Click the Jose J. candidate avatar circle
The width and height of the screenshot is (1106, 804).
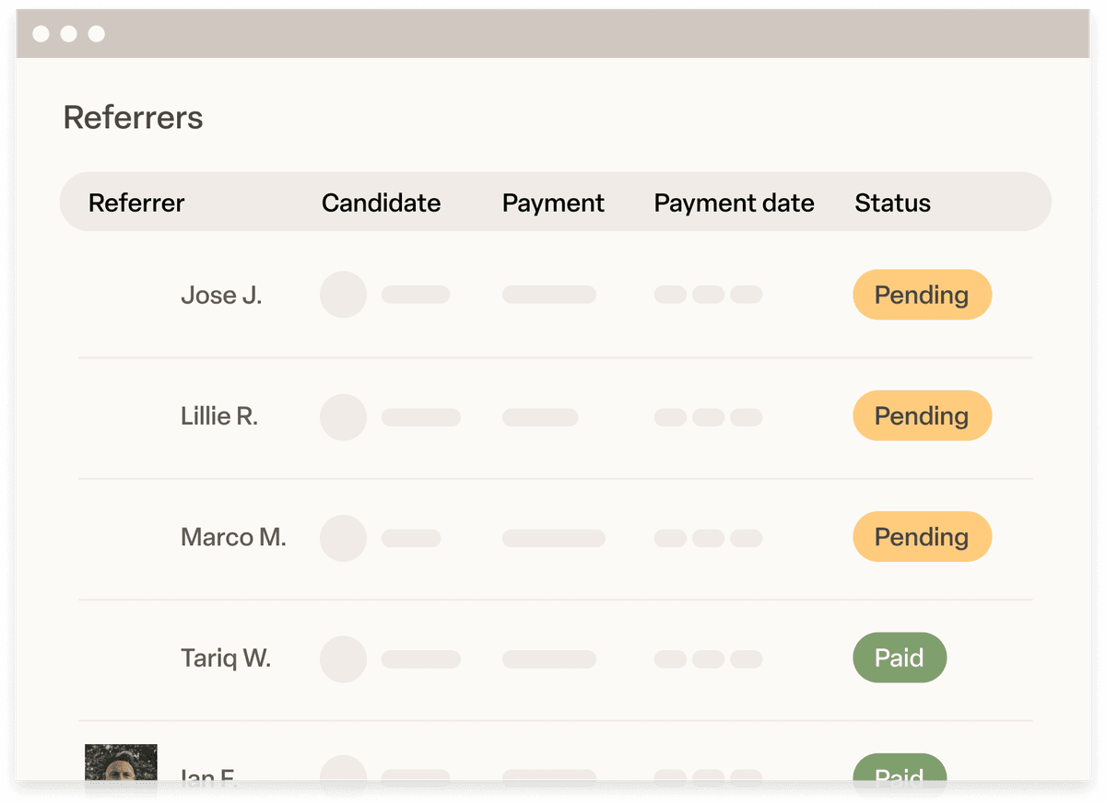click(343, 295)
